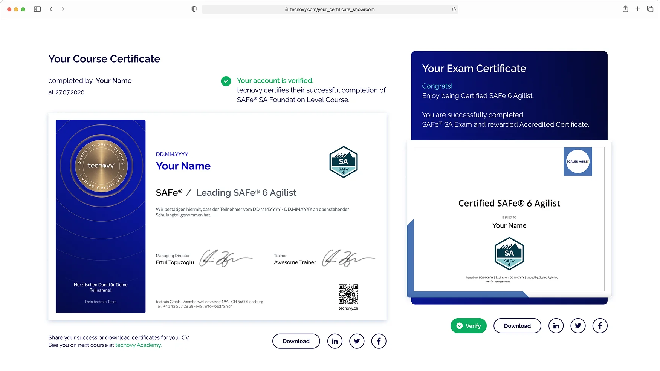Show the tab overview
The width and height of the screenshot is (660, 371).
(650, 9)
